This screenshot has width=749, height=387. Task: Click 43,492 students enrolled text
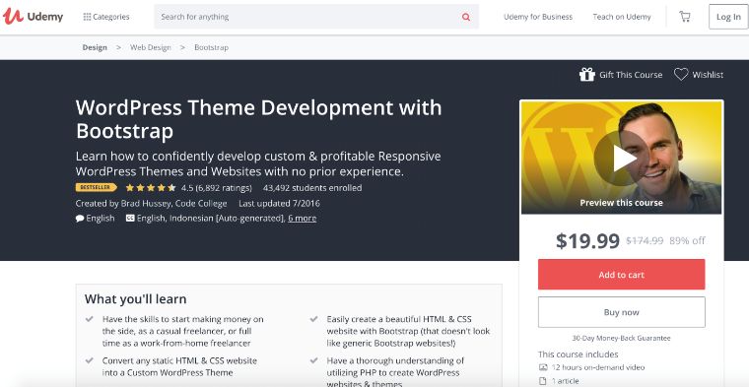(x=312, y=188)
